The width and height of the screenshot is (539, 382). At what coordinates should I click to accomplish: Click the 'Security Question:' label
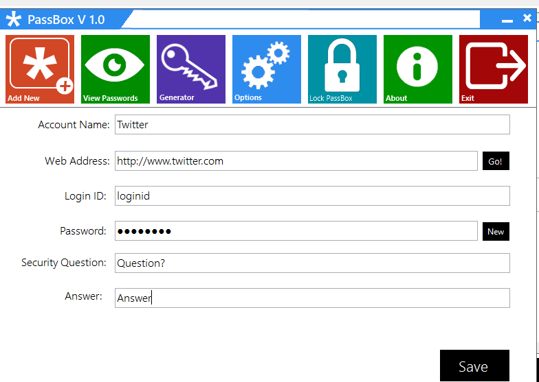[x=63, y=263]
